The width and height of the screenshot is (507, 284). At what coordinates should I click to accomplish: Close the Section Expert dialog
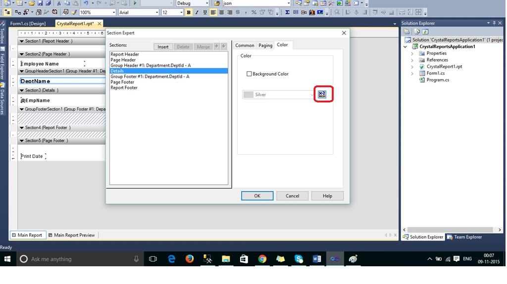click(344, 33)
